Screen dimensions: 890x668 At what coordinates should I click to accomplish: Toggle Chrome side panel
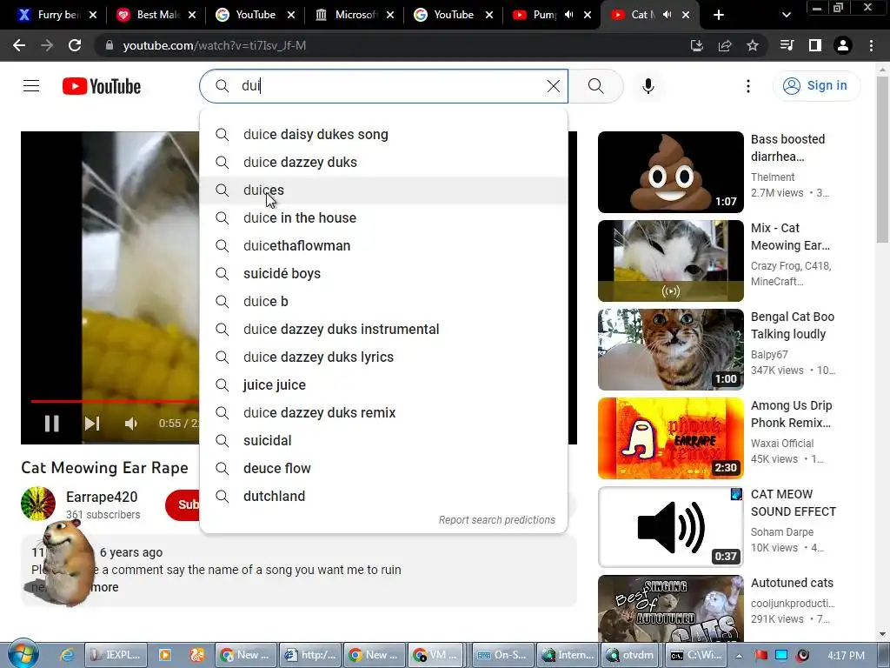[x=815, y=45]
